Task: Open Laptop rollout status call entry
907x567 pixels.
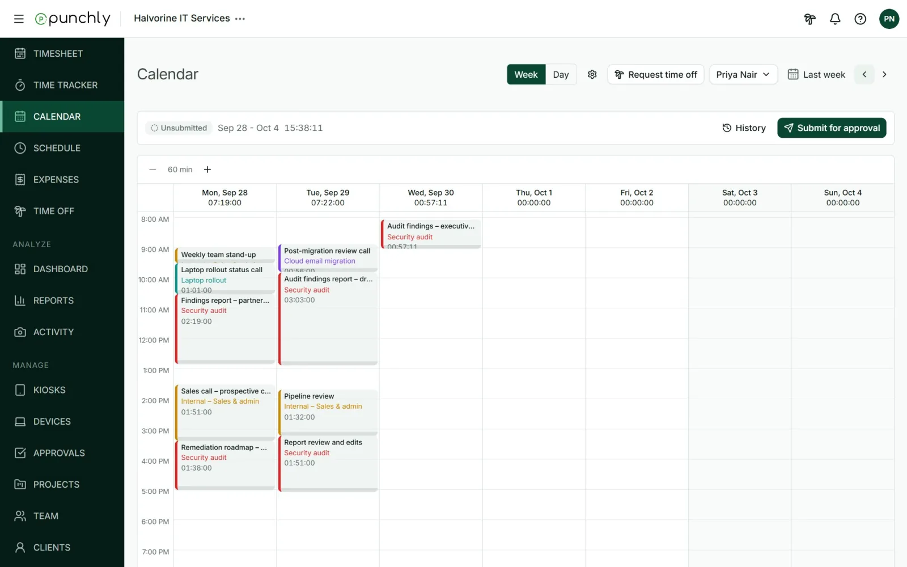Action: point(225,278)
